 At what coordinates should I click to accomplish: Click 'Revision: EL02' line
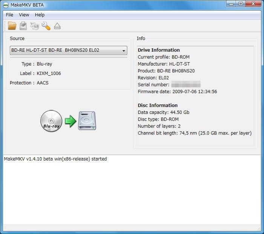point(153,78)
